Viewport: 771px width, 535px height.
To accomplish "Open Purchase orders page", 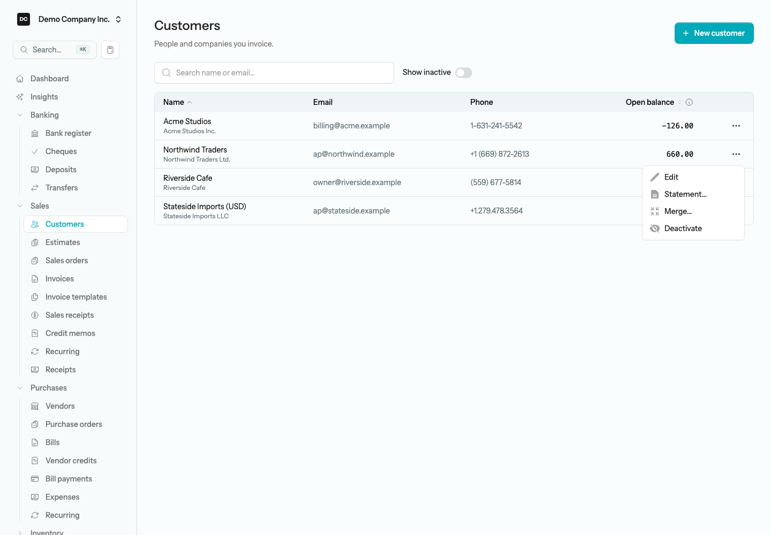I will pyautogui.click(x=75, y=424).
